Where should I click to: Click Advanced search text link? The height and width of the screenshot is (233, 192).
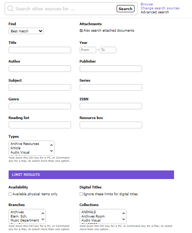point(155,12)
